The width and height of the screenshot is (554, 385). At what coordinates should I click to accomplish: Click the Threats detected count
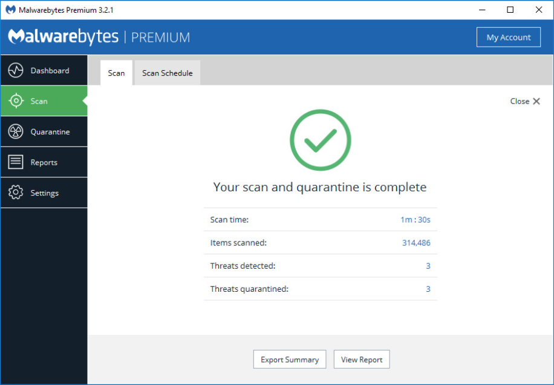coord(428,266)
